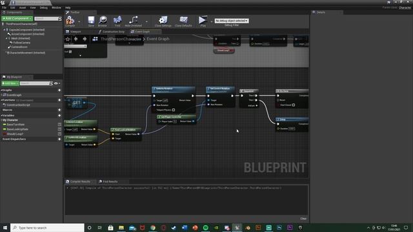Screen dimensions: 413x232
Task: Collapse the CapsuleComponent tree node
Action: pyautogui.click(x=5, y=30)
